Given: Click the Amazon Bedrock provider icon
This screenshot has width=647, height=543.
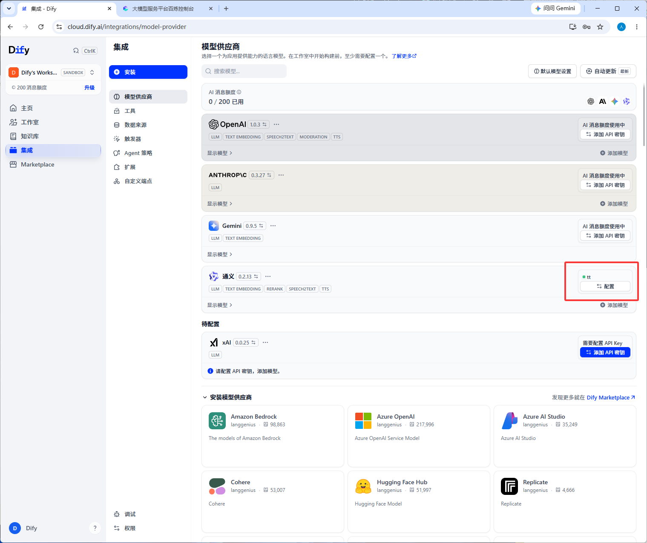Looking at the screenshot, I should [x=217, y=421].
